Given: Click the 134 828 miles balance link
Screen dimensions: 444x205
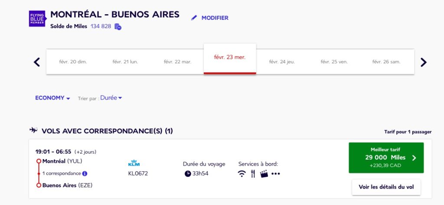Looking at the screenshot, I should point(101,27).
